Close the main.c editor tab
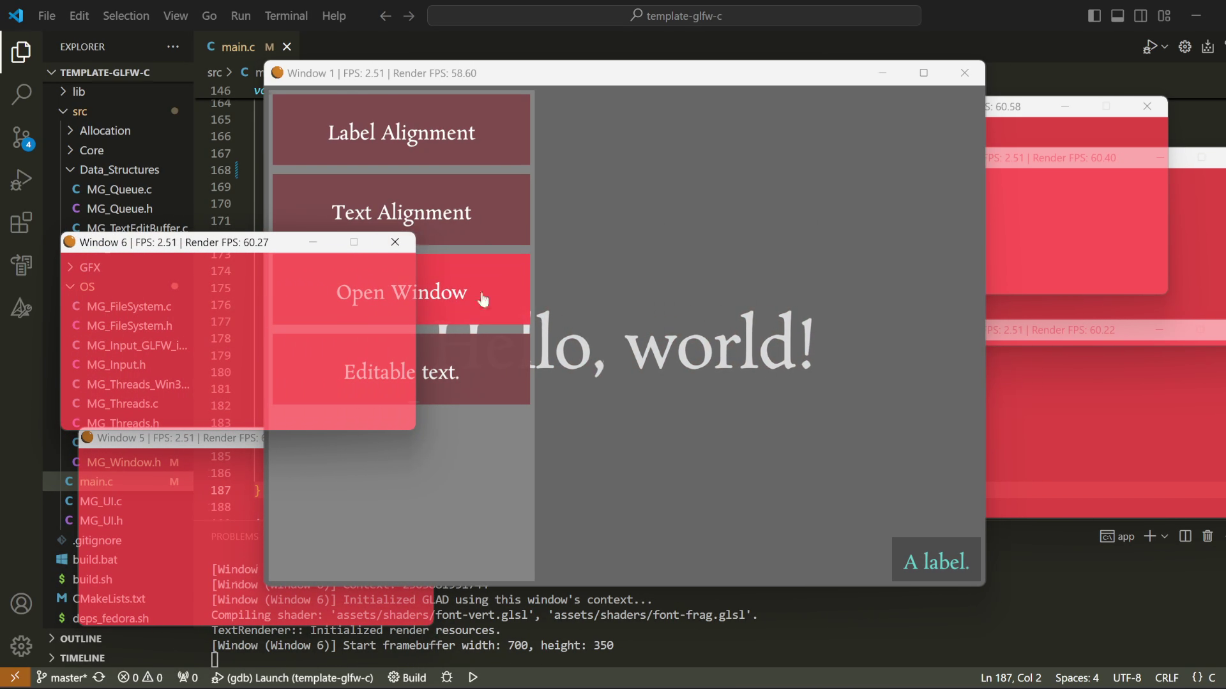 [x=287, y=47]
